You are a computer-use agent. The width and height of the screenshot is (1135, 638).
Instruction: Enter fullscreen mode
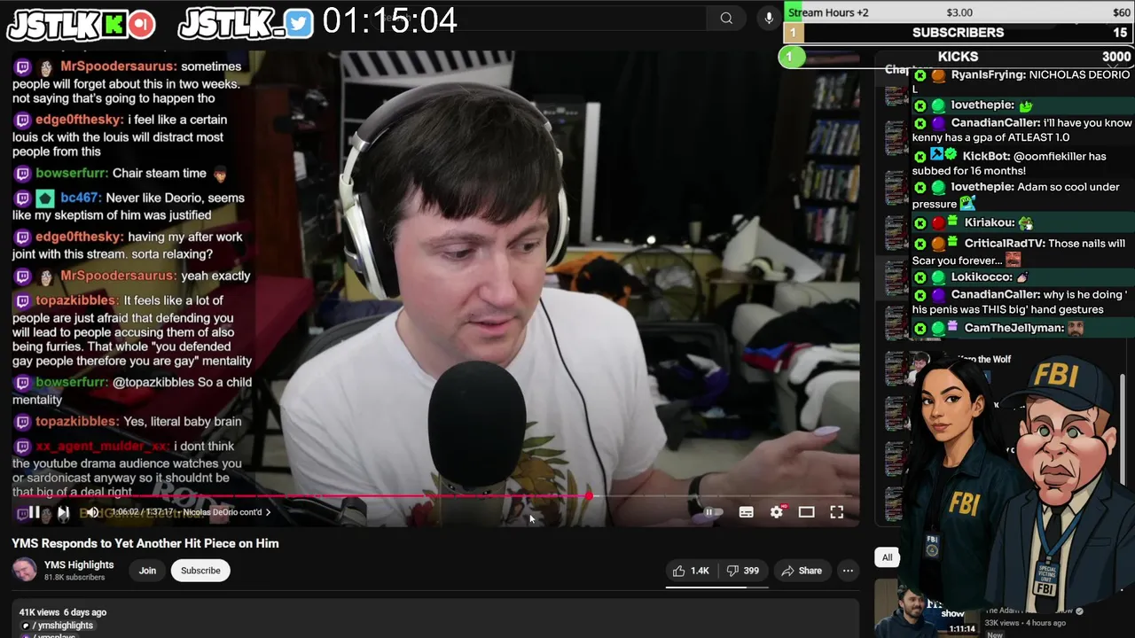point(836,512)
